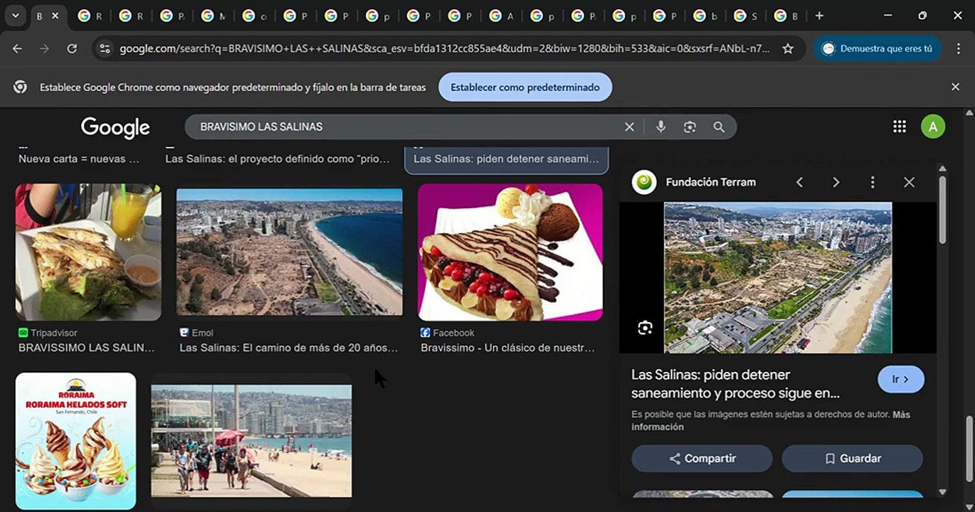This screenshot has height=512, width=975.
Task: Search inside image with Lens overlay icon
Action: 645,328
